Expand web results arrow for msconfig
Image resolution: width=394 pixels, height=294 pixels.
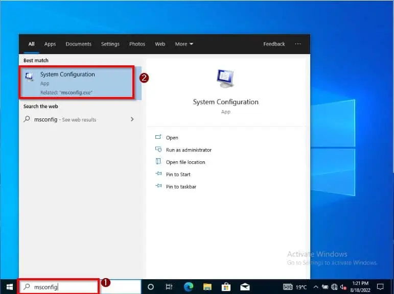pos(132,119)
